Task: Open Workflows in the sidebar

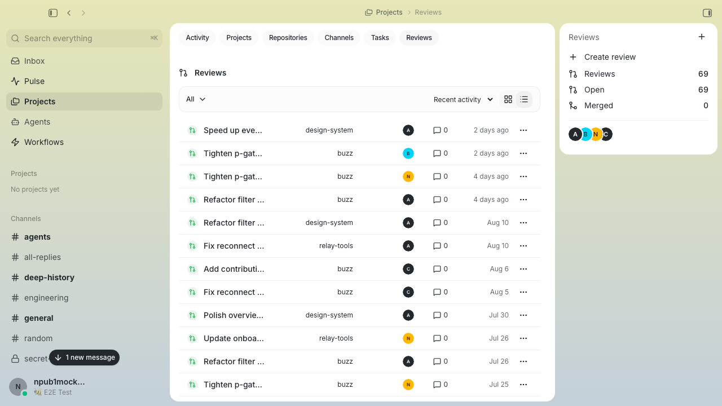Action: [85, 142]
